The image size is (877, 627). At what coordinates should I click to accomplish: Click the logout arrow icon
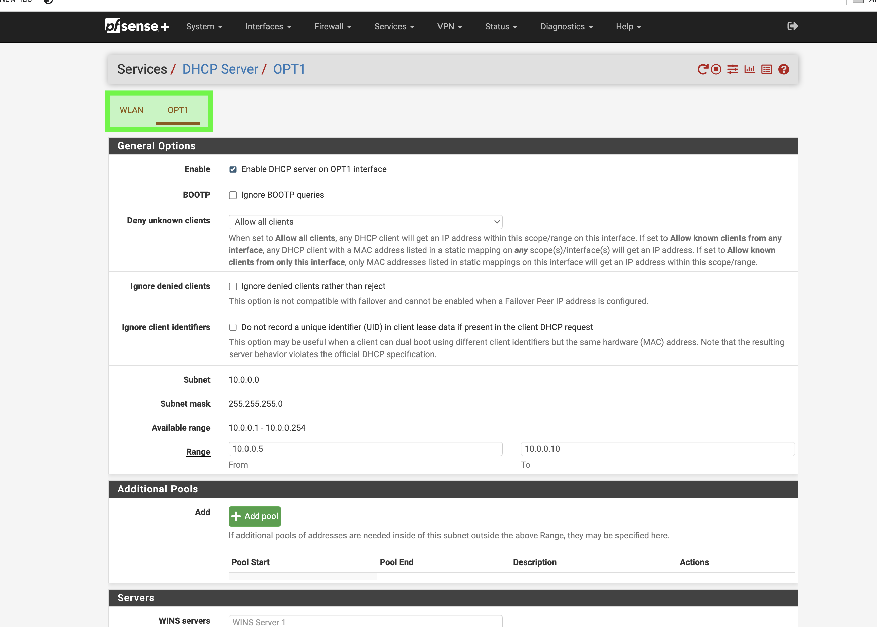[792, 26]
